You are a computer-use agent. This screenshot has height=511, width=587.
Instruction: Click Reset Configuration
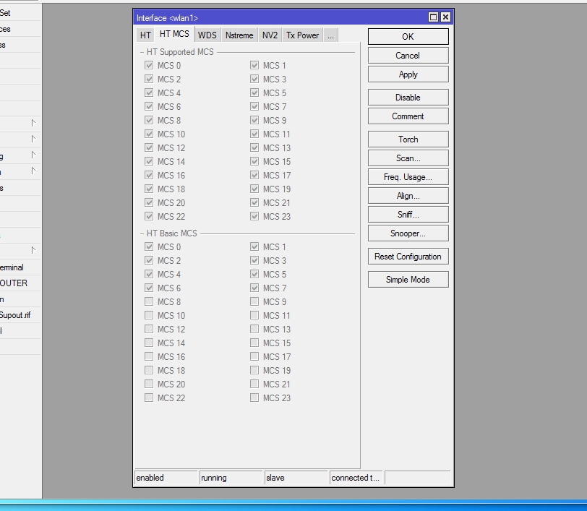[x=408, y=257]
